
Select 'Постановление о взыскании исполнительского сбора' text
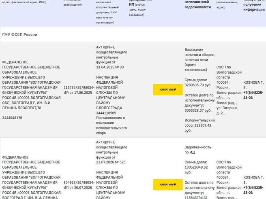(112, 125)
